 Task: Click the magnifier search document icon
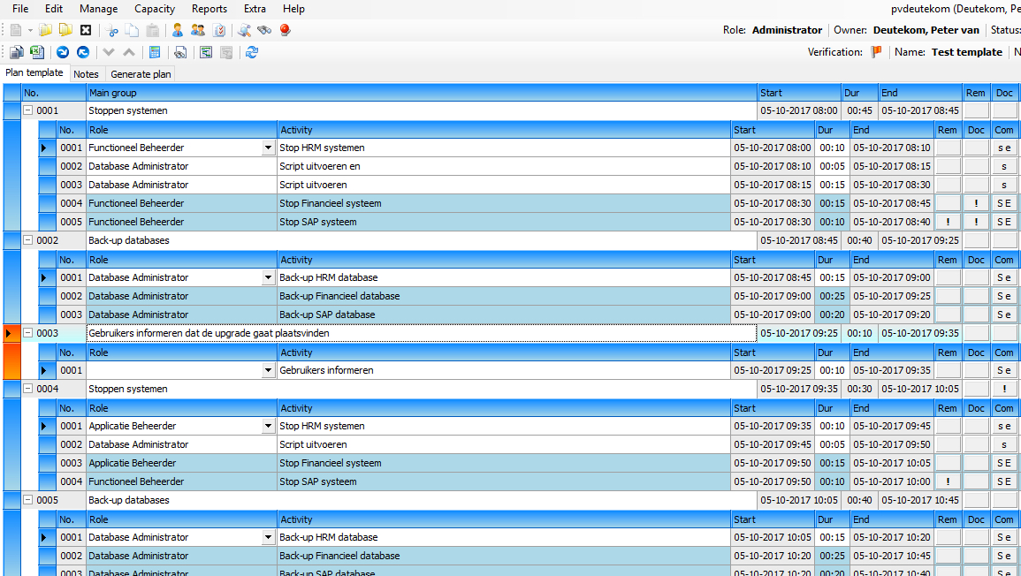click(244, 30)
